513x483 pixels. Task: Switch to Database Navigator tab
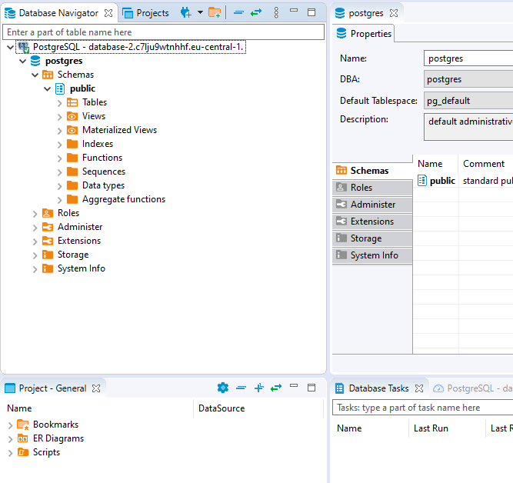click(x=58, y=13)
